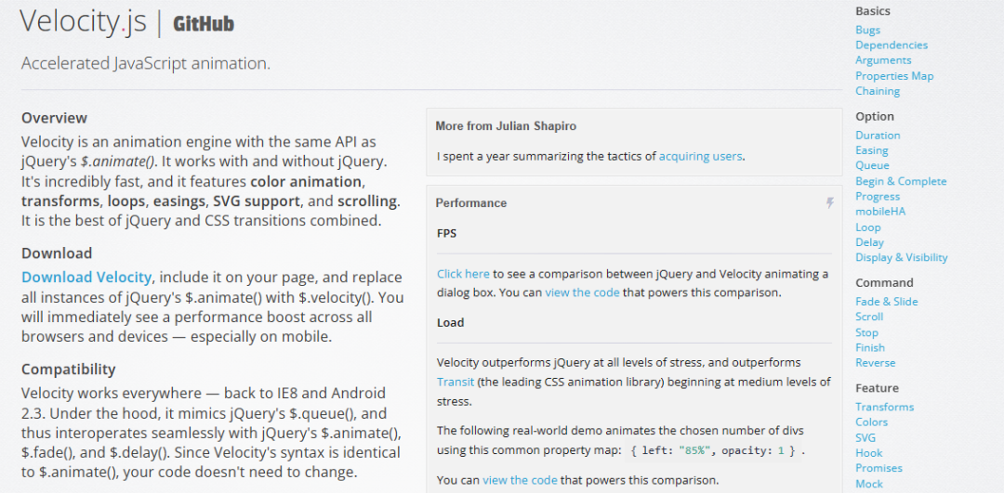Open Stop command section
Image resolution: width=1004 pixels, height=493 pixels.
click(866, 333)
